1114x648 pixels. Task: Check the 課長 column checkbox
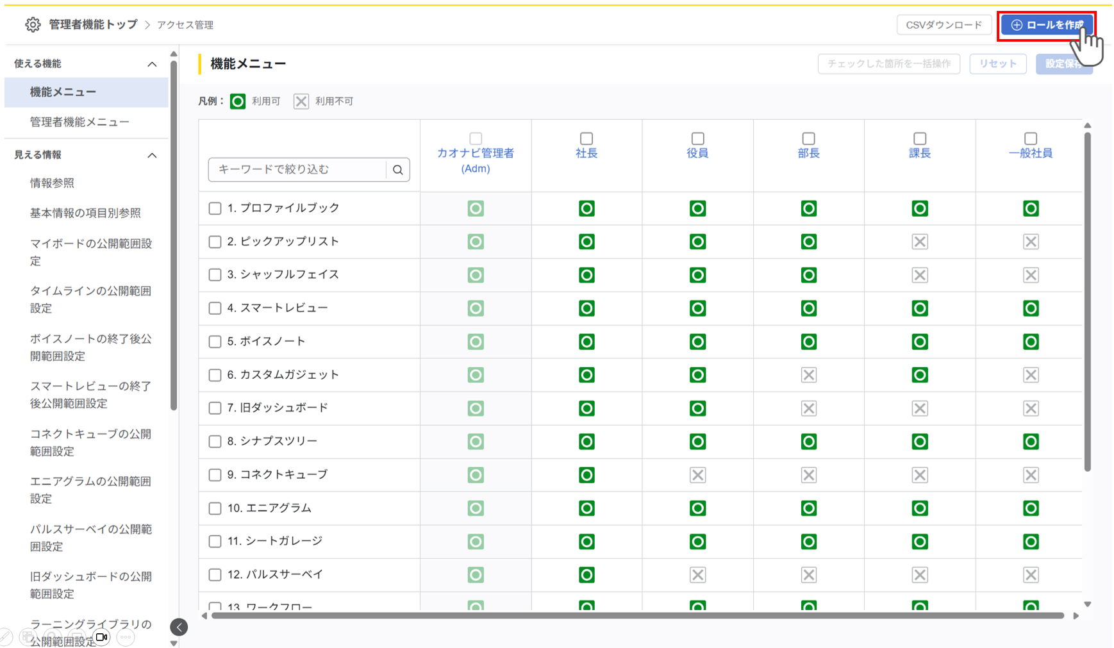920,138
